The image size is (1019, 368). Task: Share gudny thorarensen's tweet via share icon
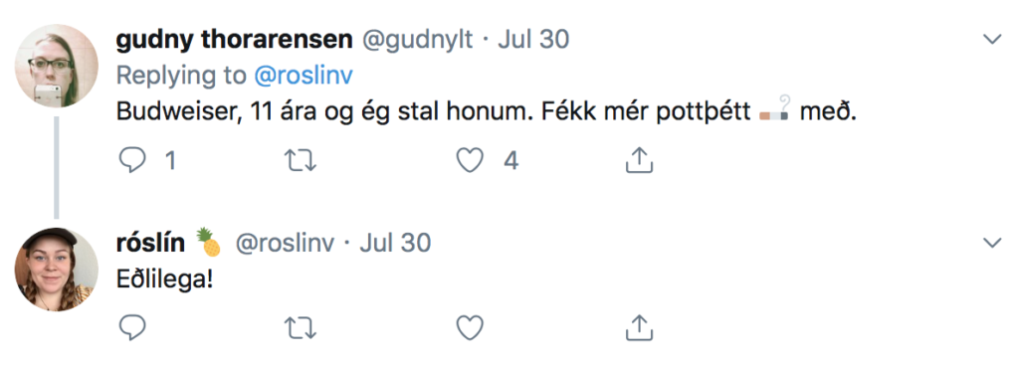638,160
